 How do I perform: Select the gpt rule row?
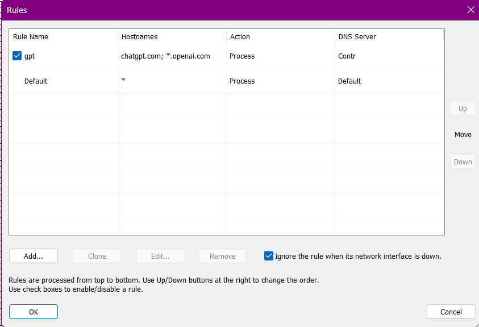[x=226, y=56]
